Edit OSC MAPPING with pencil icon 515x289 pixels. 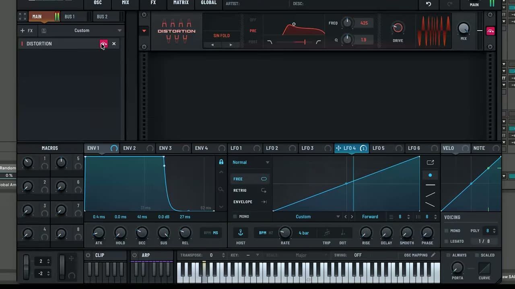pos(433,255)
